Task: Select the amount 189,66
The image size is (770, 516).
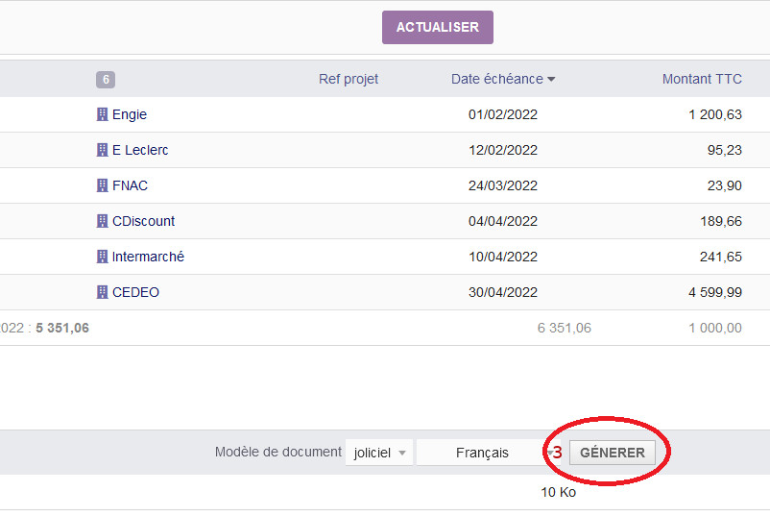Action: [x=721, y=221]
